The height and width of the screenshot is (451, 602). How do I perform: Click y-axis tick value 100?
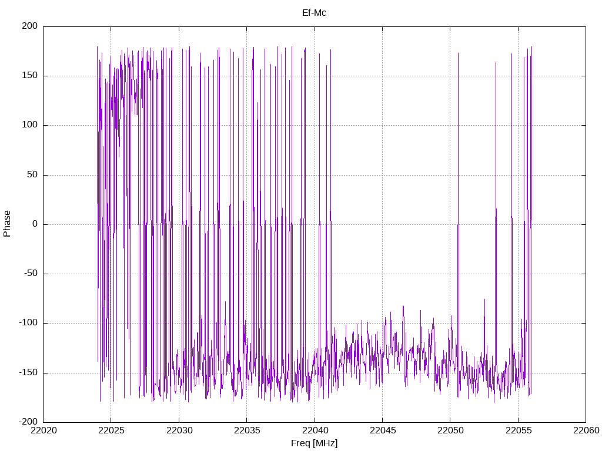30,125
